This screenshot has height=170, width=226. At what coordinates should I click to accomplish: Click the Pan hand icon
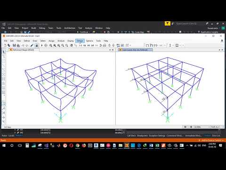pyautogui.click(x=72, y=45)
